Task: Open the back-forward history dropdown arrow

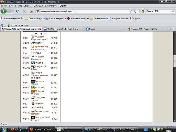Action: (x=12, y=11)
